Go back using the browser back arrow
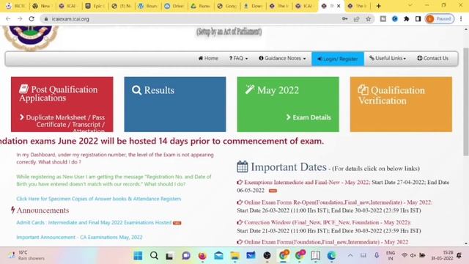 point(8,19)
